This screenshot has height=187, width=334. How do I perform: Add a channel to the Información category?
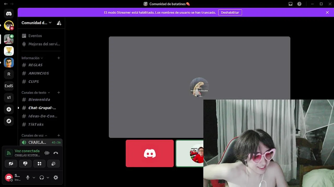59,58
